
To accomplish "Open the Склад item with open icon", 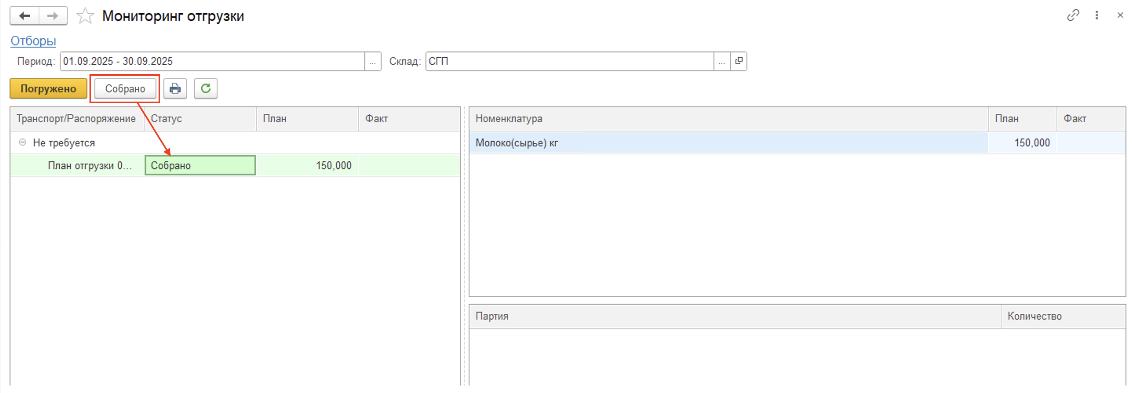I will point(739,61).
